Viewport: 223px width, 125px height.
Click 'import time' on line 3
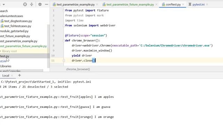tap(74, 20)
